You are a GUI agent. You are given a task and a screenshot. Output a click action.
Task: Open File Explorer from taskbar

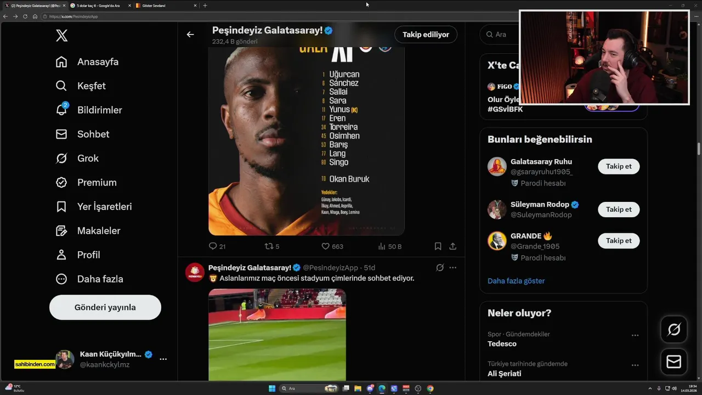[358, 388]
